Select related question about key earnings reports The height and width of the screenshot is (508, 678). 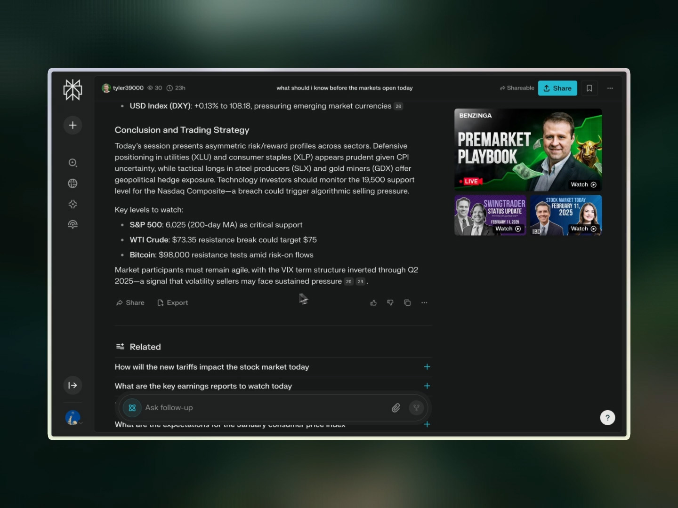(203, 386)
